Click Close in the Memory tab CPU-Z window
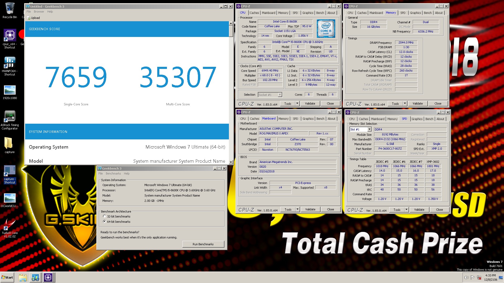Image resolution: width=504 pixels, height=283 pixels. pyautogui.click(x=438, y=104)
